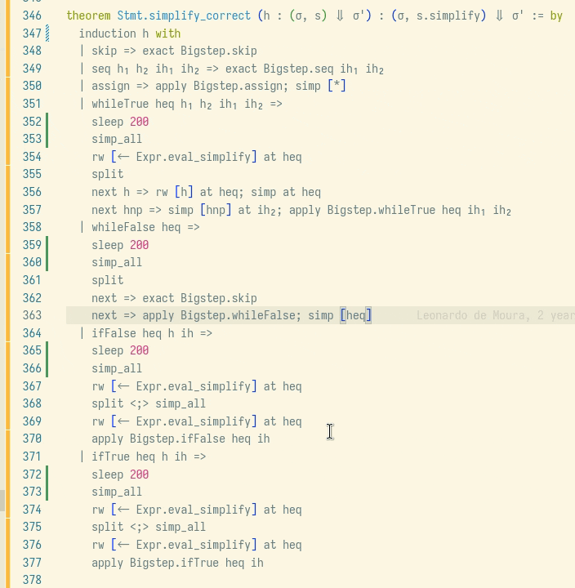Click the bracketed '[hnp]' on line 357

point(216,210)
